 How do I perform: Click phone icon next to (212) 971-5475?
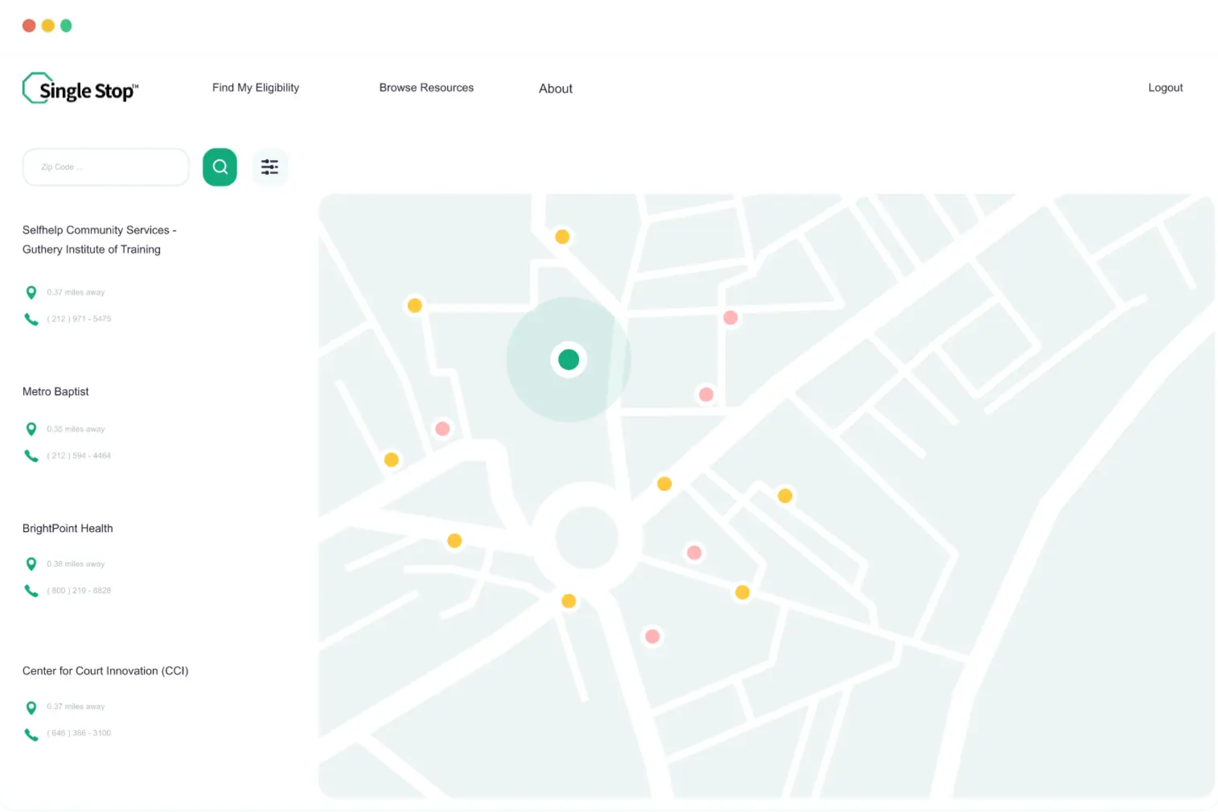point(31,319)
